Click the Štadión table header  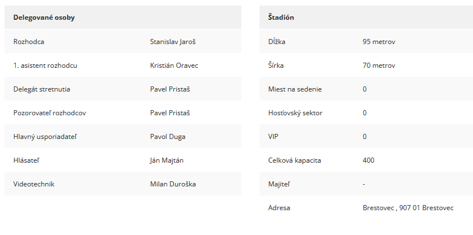click(x=366, y=17)
